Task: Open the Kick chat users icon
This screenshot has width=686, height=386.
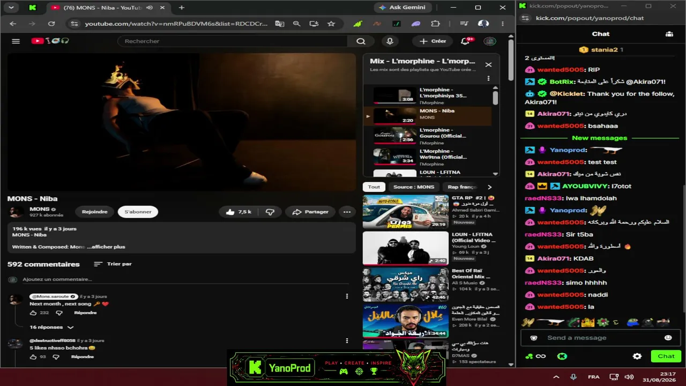Action: [x=669, y=34]
